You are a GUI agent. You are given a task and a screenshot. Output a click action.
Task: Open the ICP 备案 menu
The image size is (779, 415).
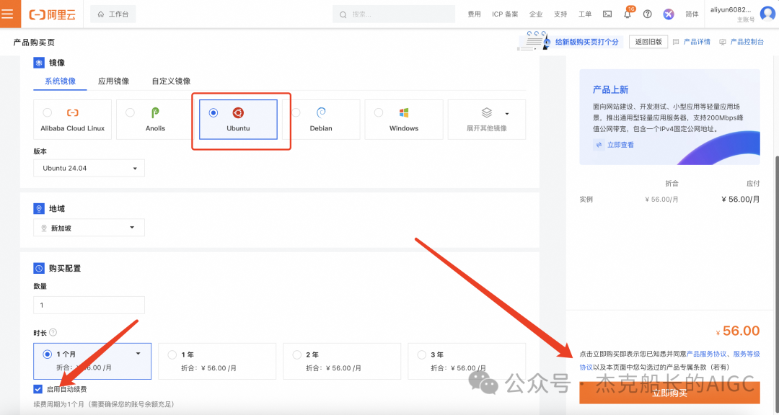coord(505,14)
